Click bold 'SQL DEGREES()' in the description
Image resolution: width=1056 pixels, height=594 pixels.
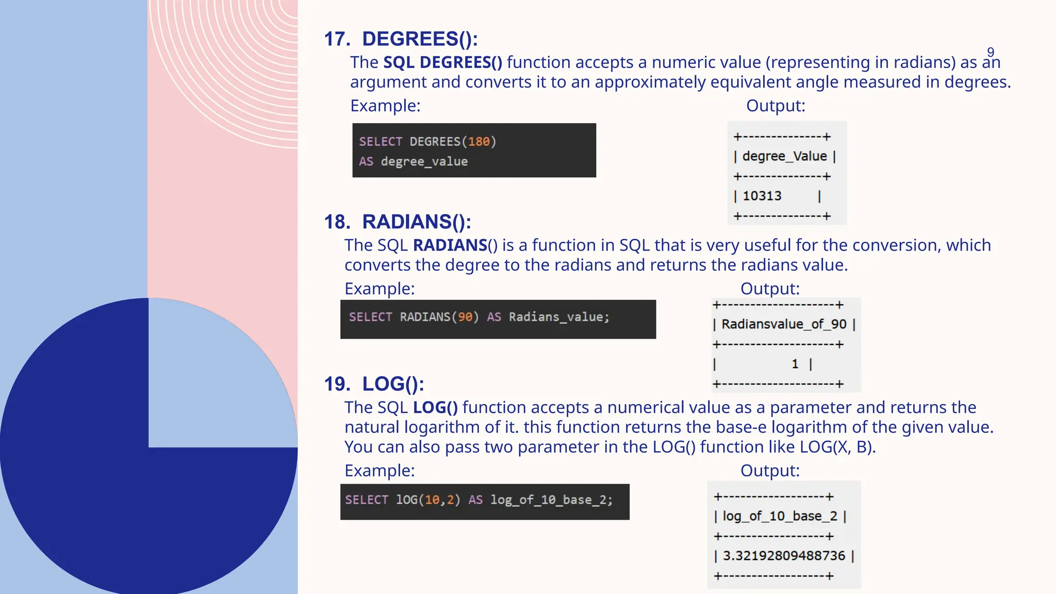[442, 62]
